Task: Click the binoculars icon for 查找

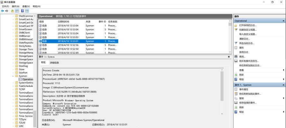Action: pyautogui.click(x=236, y=57)
